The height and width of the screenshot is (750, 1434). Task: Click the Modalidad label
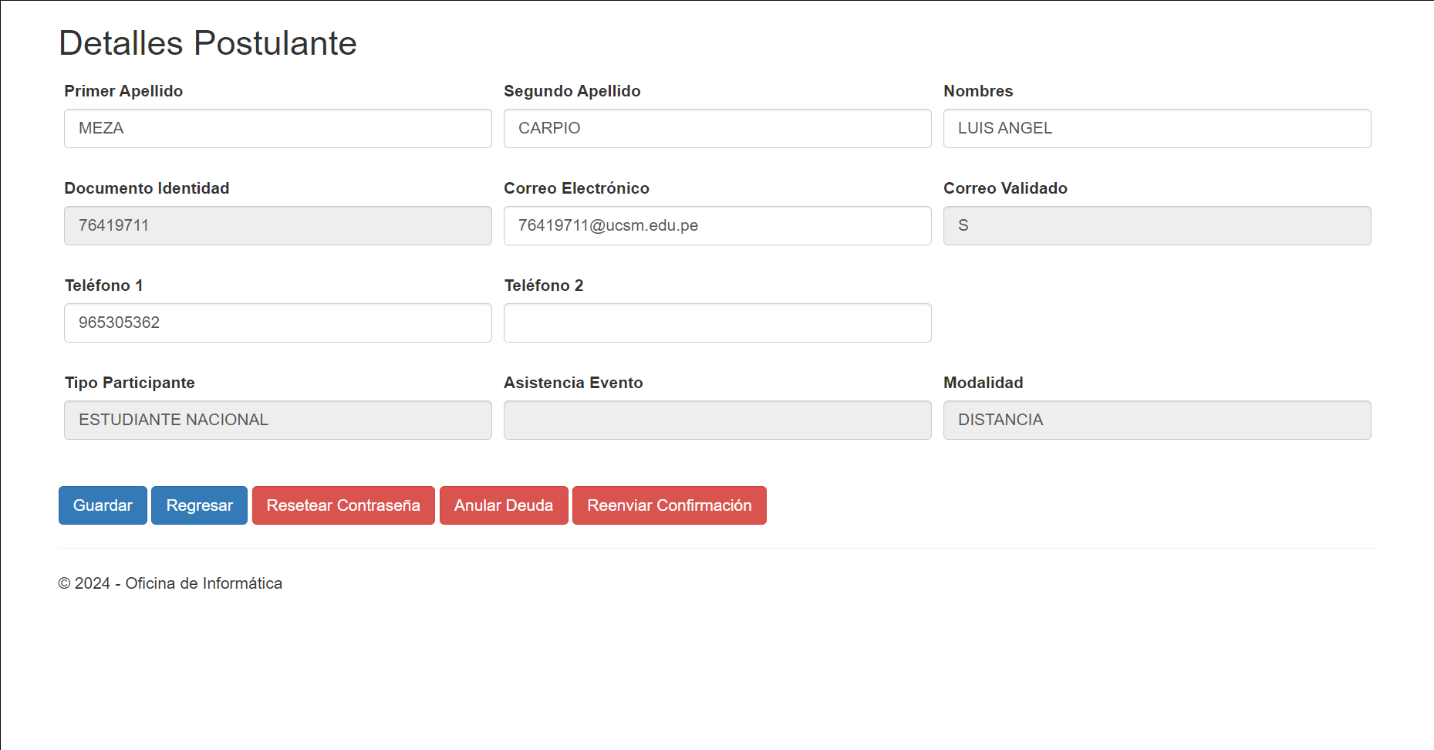(x=984, y=383)
